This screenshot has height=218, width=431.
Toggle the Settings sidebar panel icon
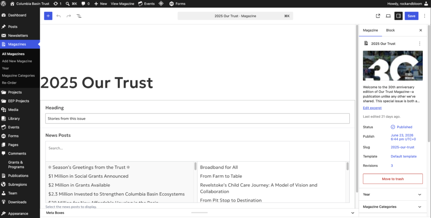tap(399, 16)
